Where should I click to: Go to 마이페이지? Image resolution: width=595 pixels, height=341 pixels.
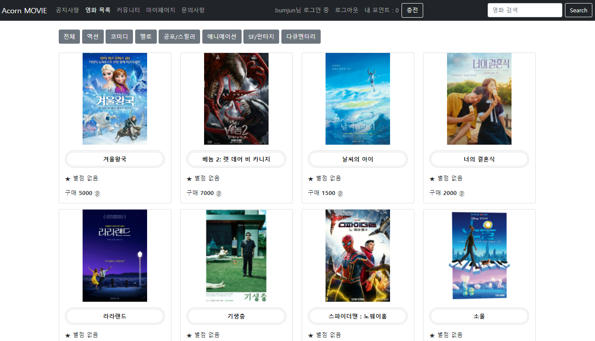(x=161, y=10)
